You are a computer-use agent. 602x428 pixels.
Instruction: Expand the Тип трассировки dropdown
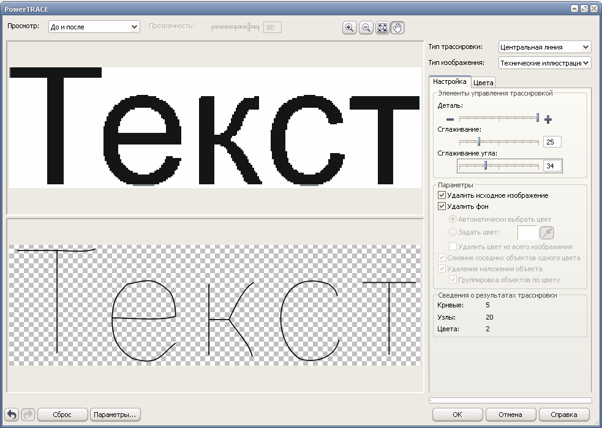[544, 47]
